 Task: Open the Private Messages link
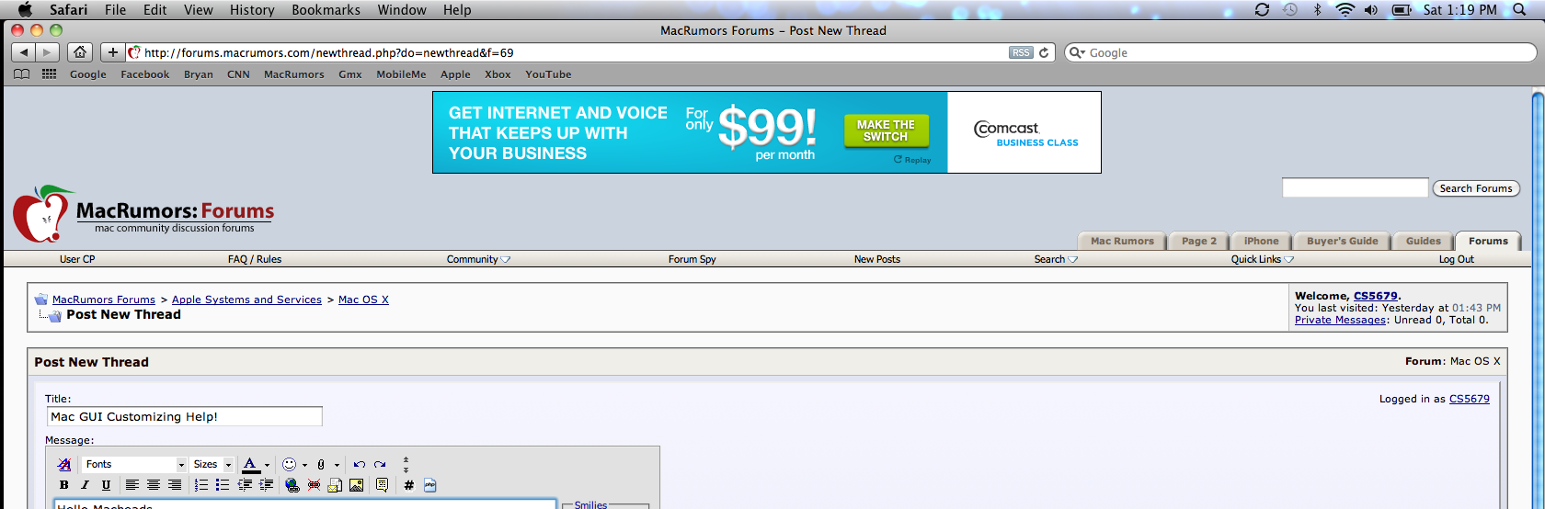click(1340, 320)
